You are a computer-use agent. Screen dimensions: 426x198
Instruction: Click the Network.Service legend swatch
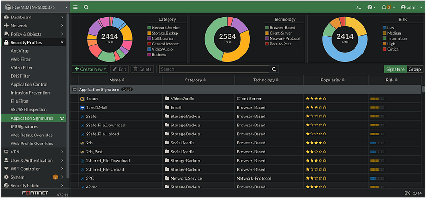point(149,28)
